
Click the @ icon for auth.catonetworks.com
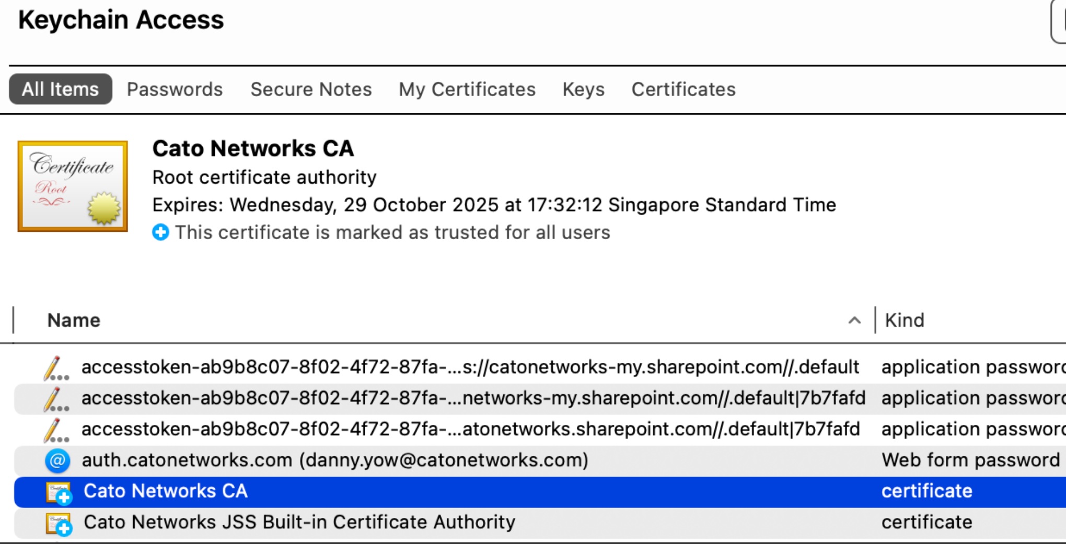(57, 460)
